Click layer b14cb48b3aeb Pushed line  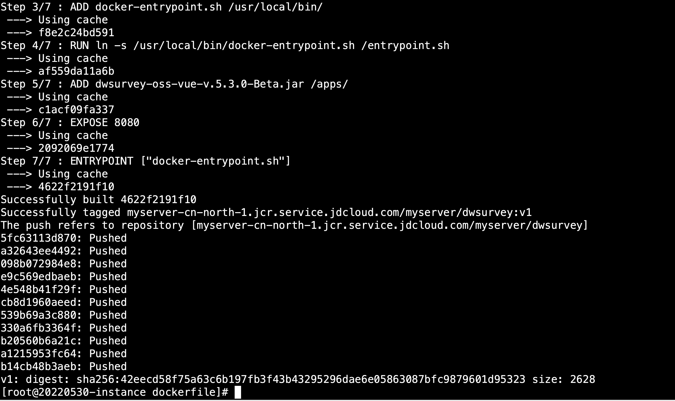tap(64, 367)
